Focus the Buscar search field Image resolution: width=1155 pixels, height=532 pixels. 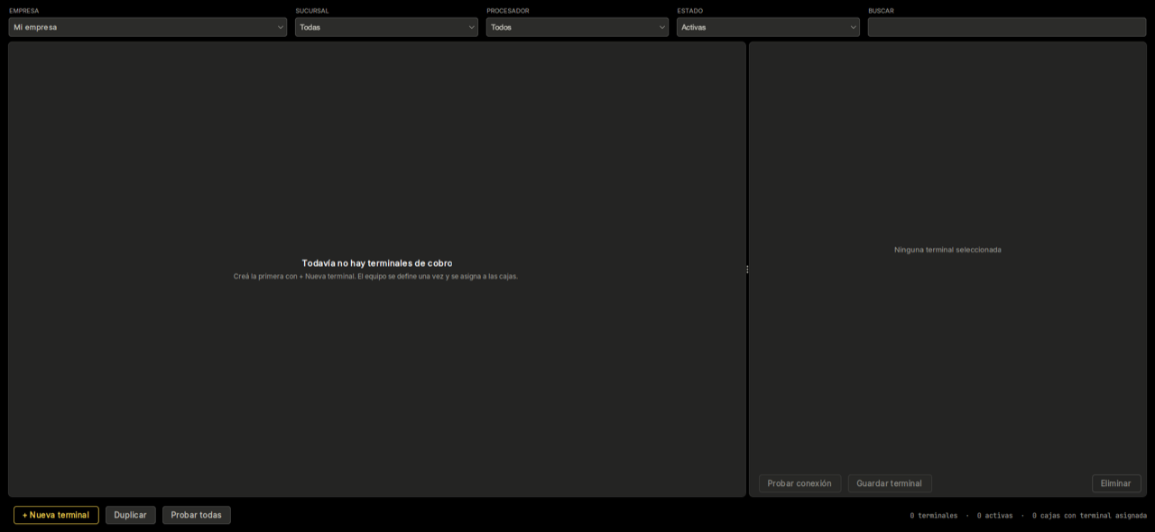pos(1007,27)
